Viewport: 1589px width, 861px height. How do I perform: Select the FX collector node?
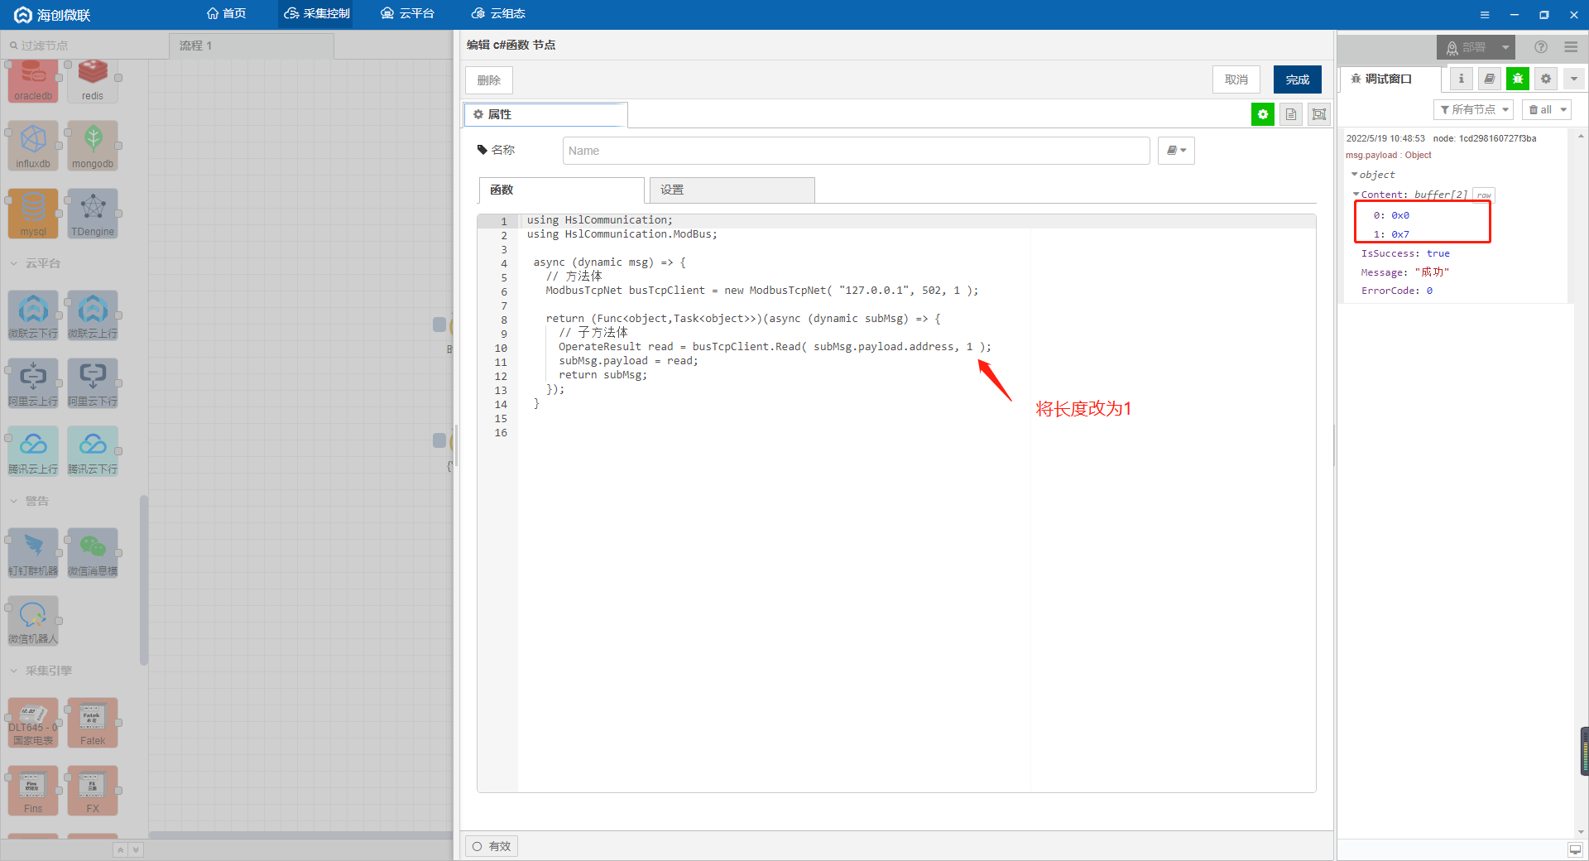[x=93, y=791]
